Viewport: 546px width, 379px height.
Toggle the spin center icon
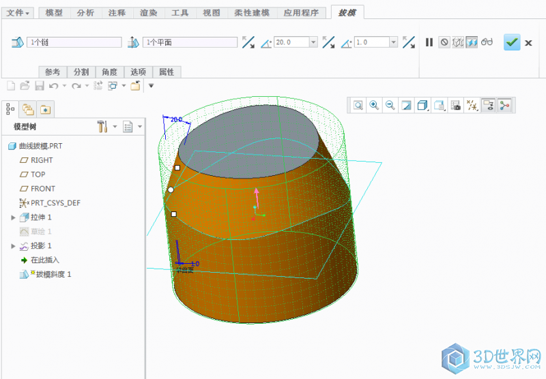(x=504, y=105)
